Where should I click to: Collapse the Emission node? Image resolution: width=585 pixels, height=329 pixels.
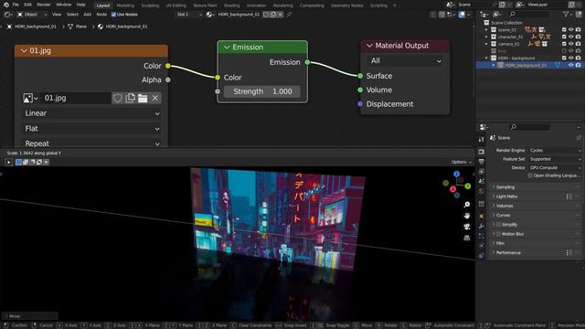[x=227, y=48]
